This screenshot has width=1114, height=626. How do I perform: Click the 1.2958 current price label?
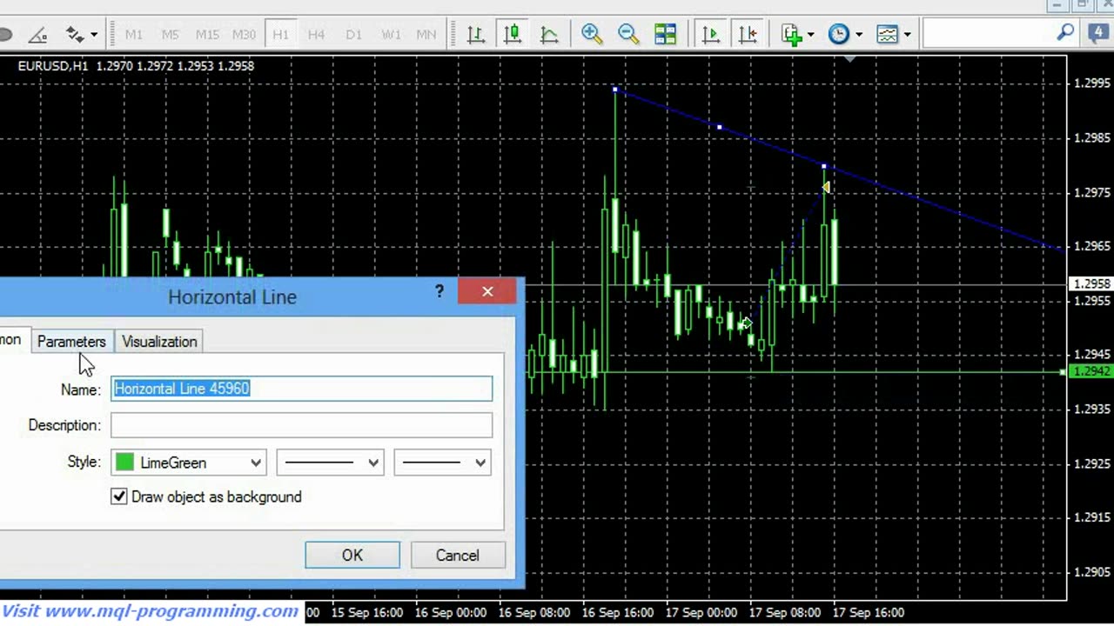[x=1091, y=284]
